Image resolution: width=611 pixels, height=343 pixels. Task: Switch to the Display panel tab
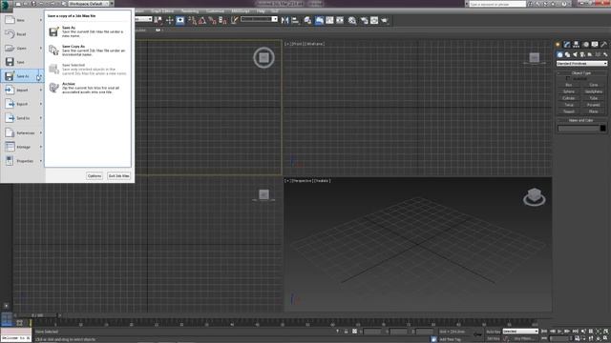[595, 45]
